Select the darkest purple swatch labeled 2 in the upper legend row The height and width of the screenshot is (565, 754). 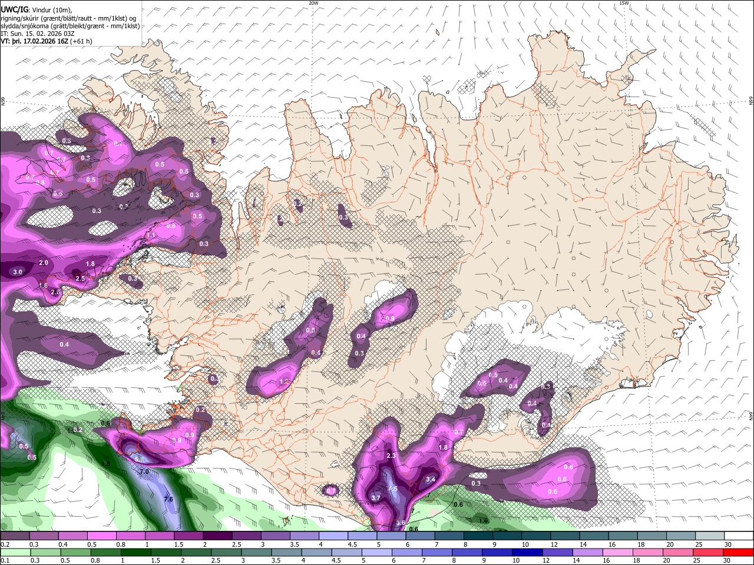[x=217, y=536]
